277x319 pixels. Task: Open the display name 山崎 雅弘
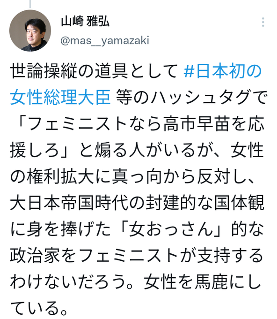pos(85,22)
